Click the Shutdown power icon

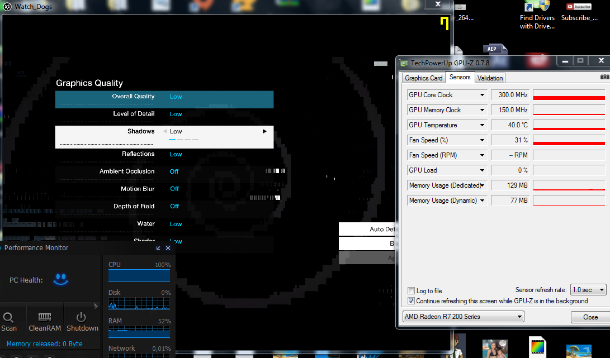click(81, 317)
